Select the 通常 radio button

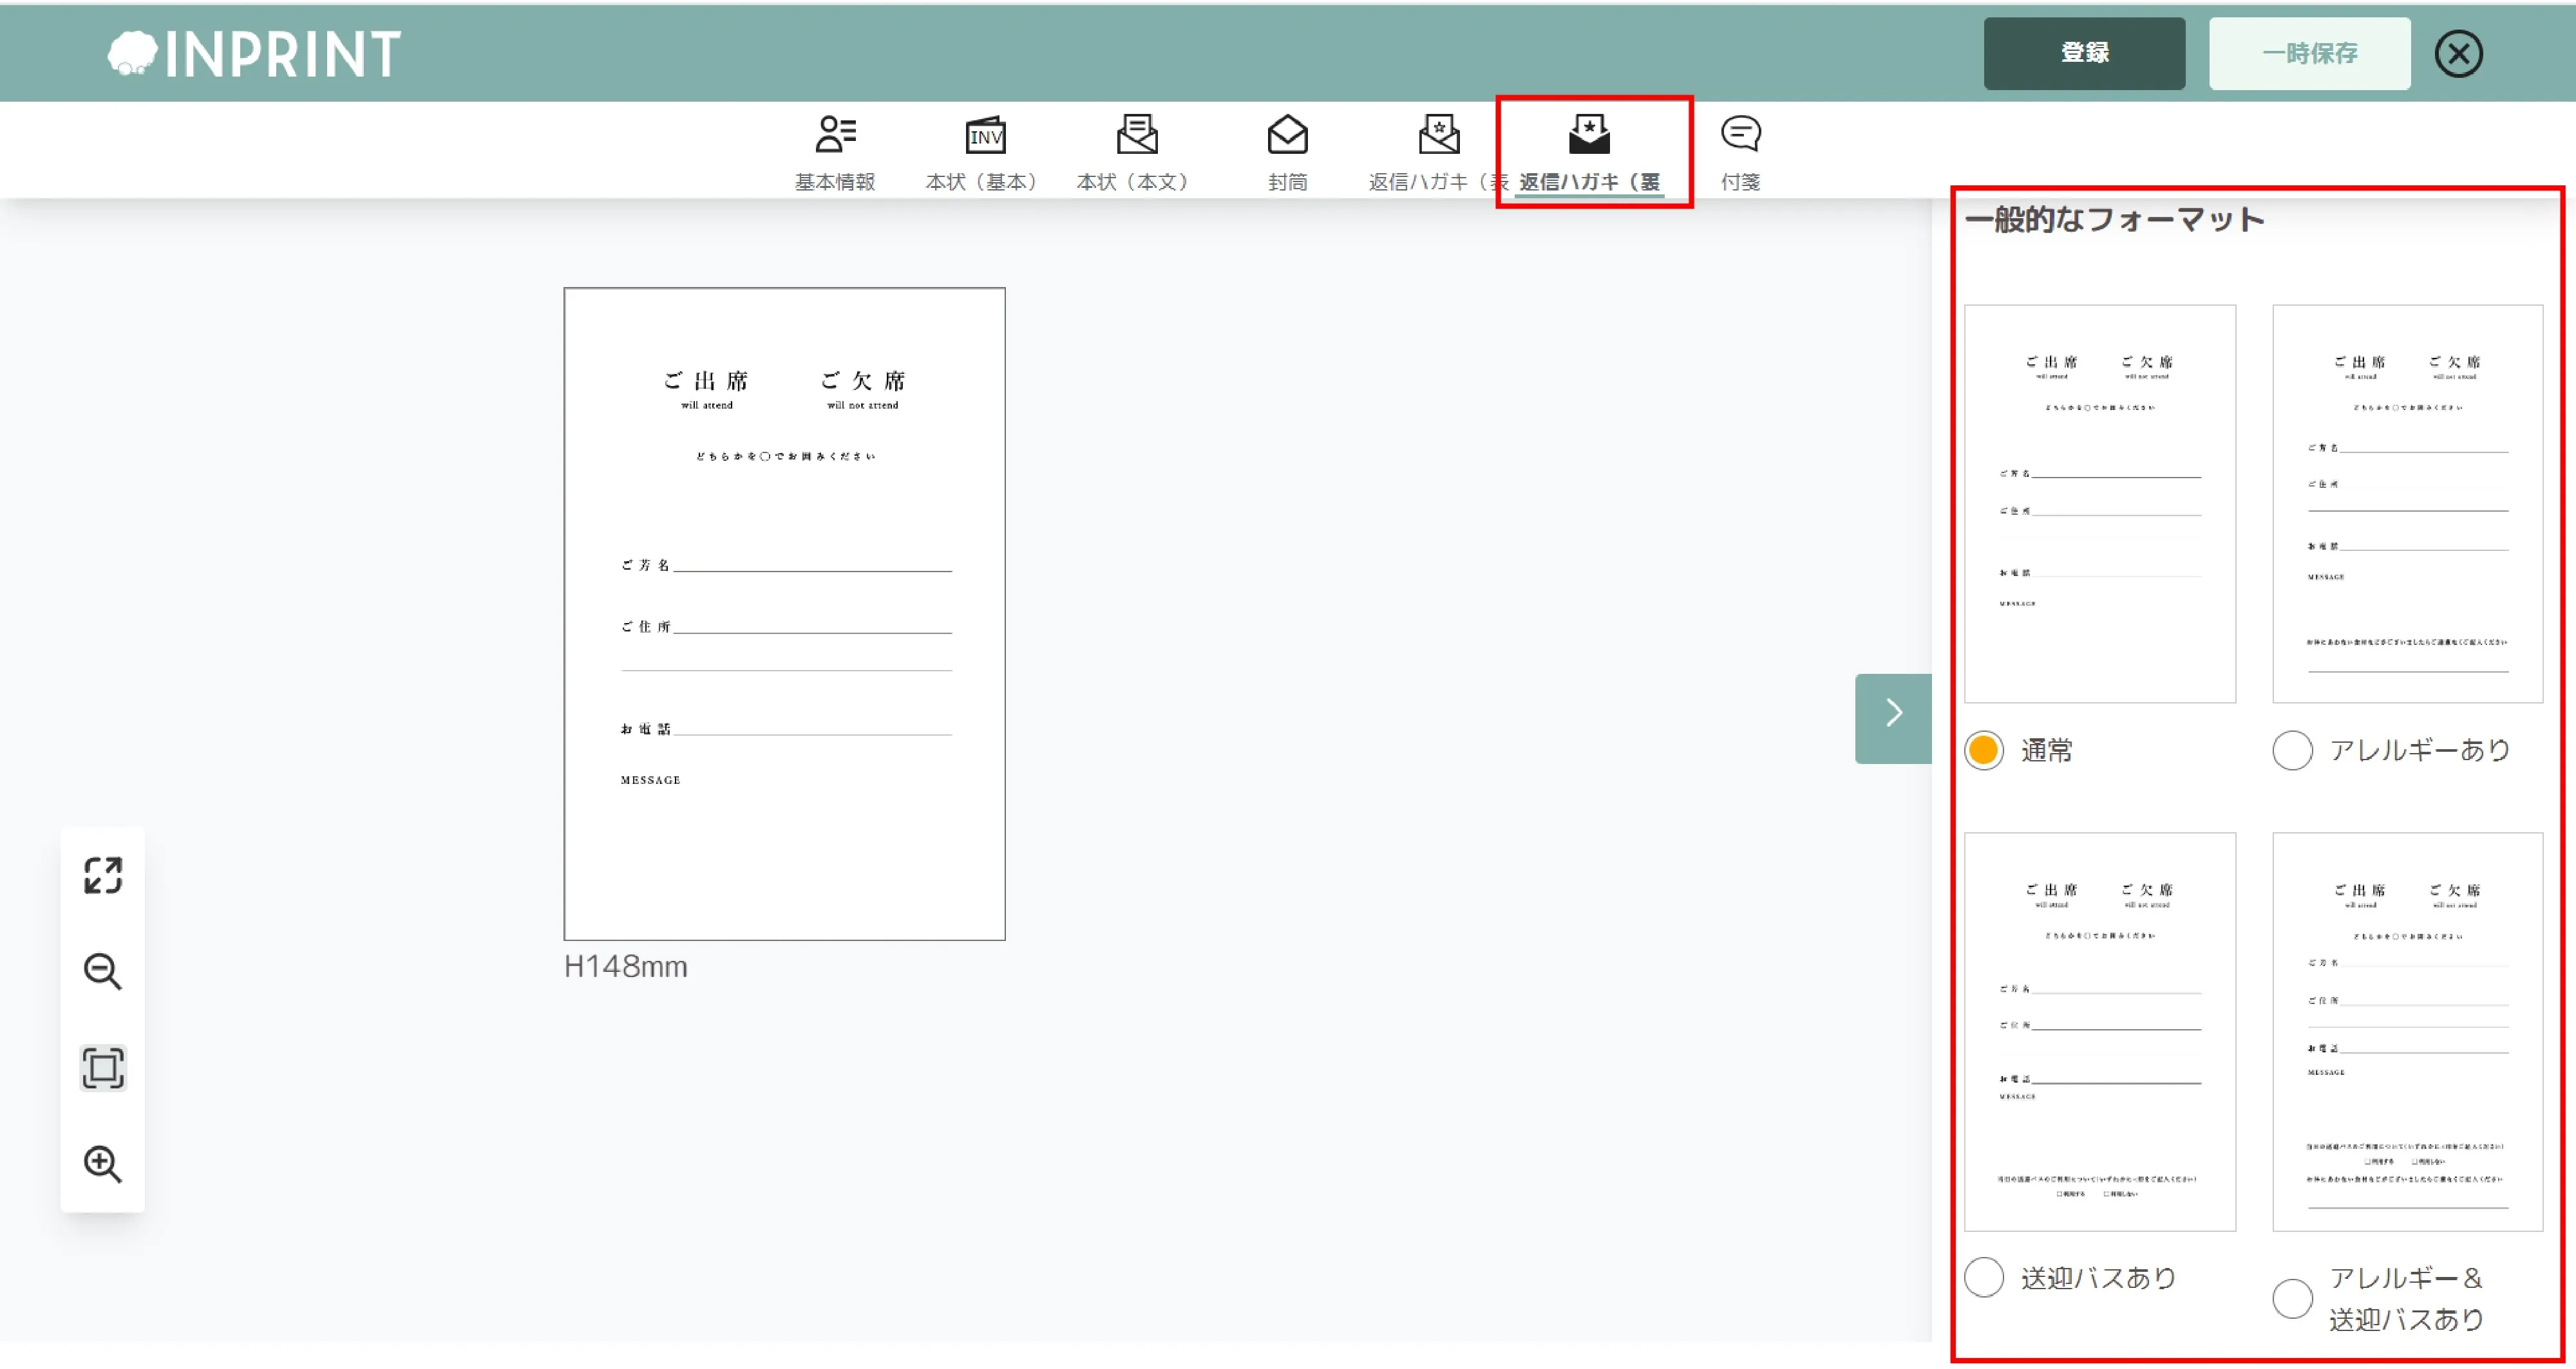[1984, 750]
